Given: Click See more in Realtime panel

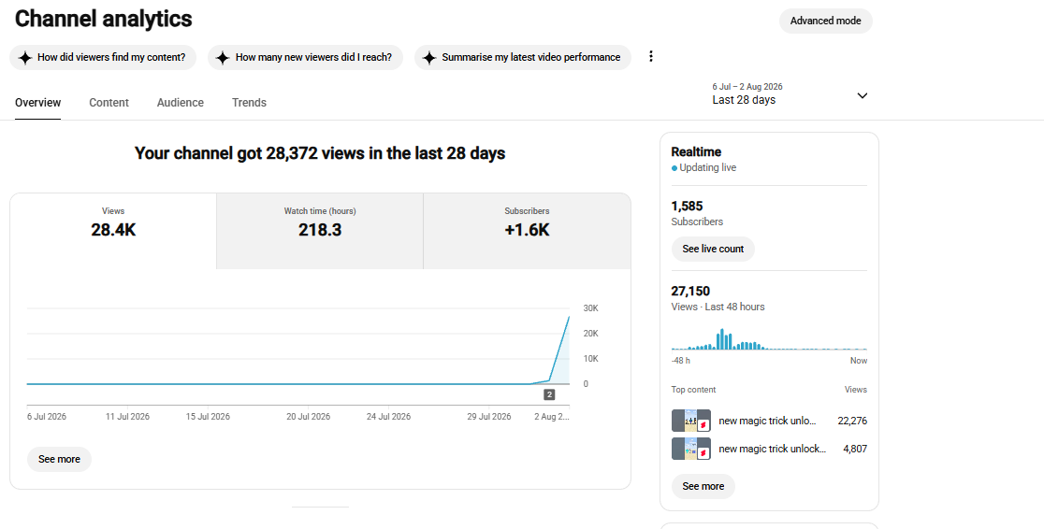Looking at the screenshot, I should pyautogui.click(x=703, y=486).
